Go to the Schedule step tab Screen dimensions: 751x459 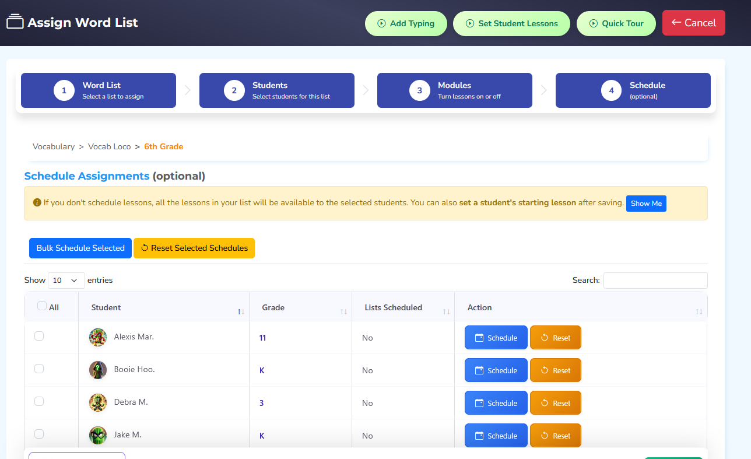(633, 90)
